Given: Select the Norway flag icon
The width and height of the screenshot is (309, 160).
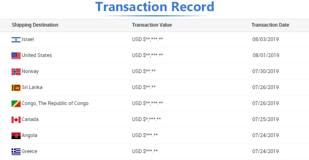Looking at the screenshot, I should (16, 72).
